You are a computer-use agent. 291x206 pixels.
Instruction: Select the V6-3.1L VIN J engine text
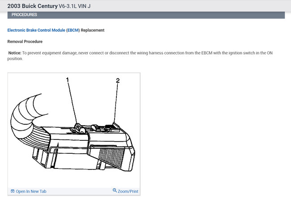75,6
